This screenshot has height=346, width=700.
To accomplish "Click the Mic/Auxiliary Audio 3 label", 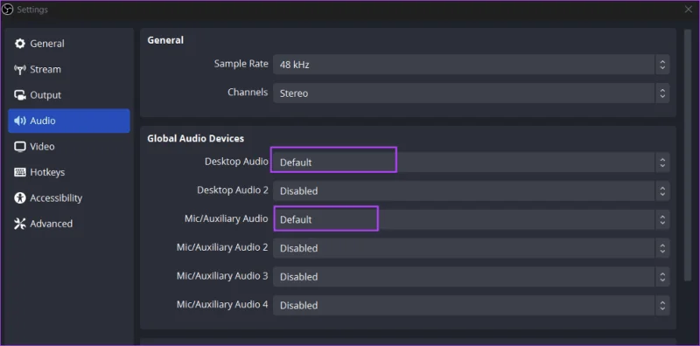I will click(x=222, y=276).
